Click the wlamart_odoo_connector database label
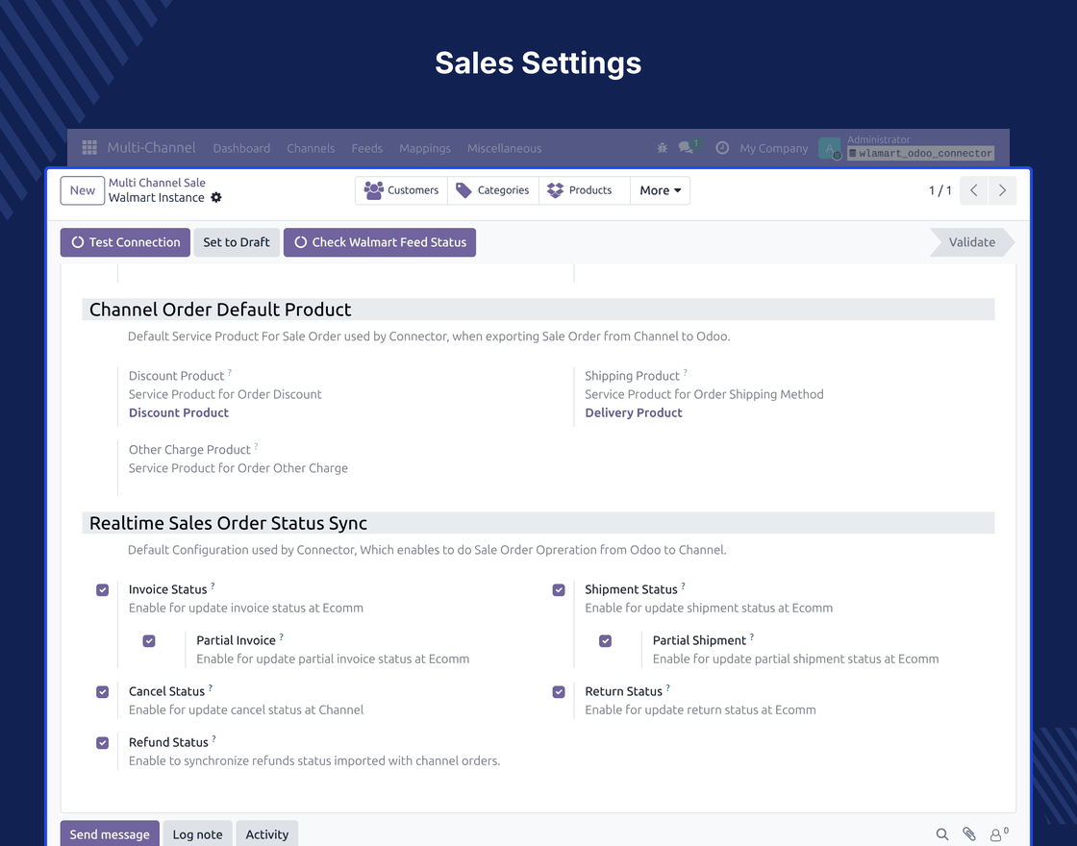Image resolution: width=1077 pixels, height=846 pixels. click(x=921, y=153)
